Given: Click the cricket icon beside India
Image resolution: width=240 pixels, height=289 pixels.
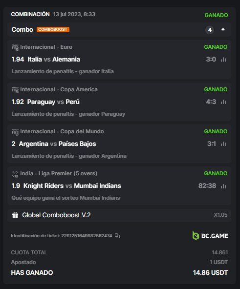Looking at the screenshot, I should click(15, 174).
